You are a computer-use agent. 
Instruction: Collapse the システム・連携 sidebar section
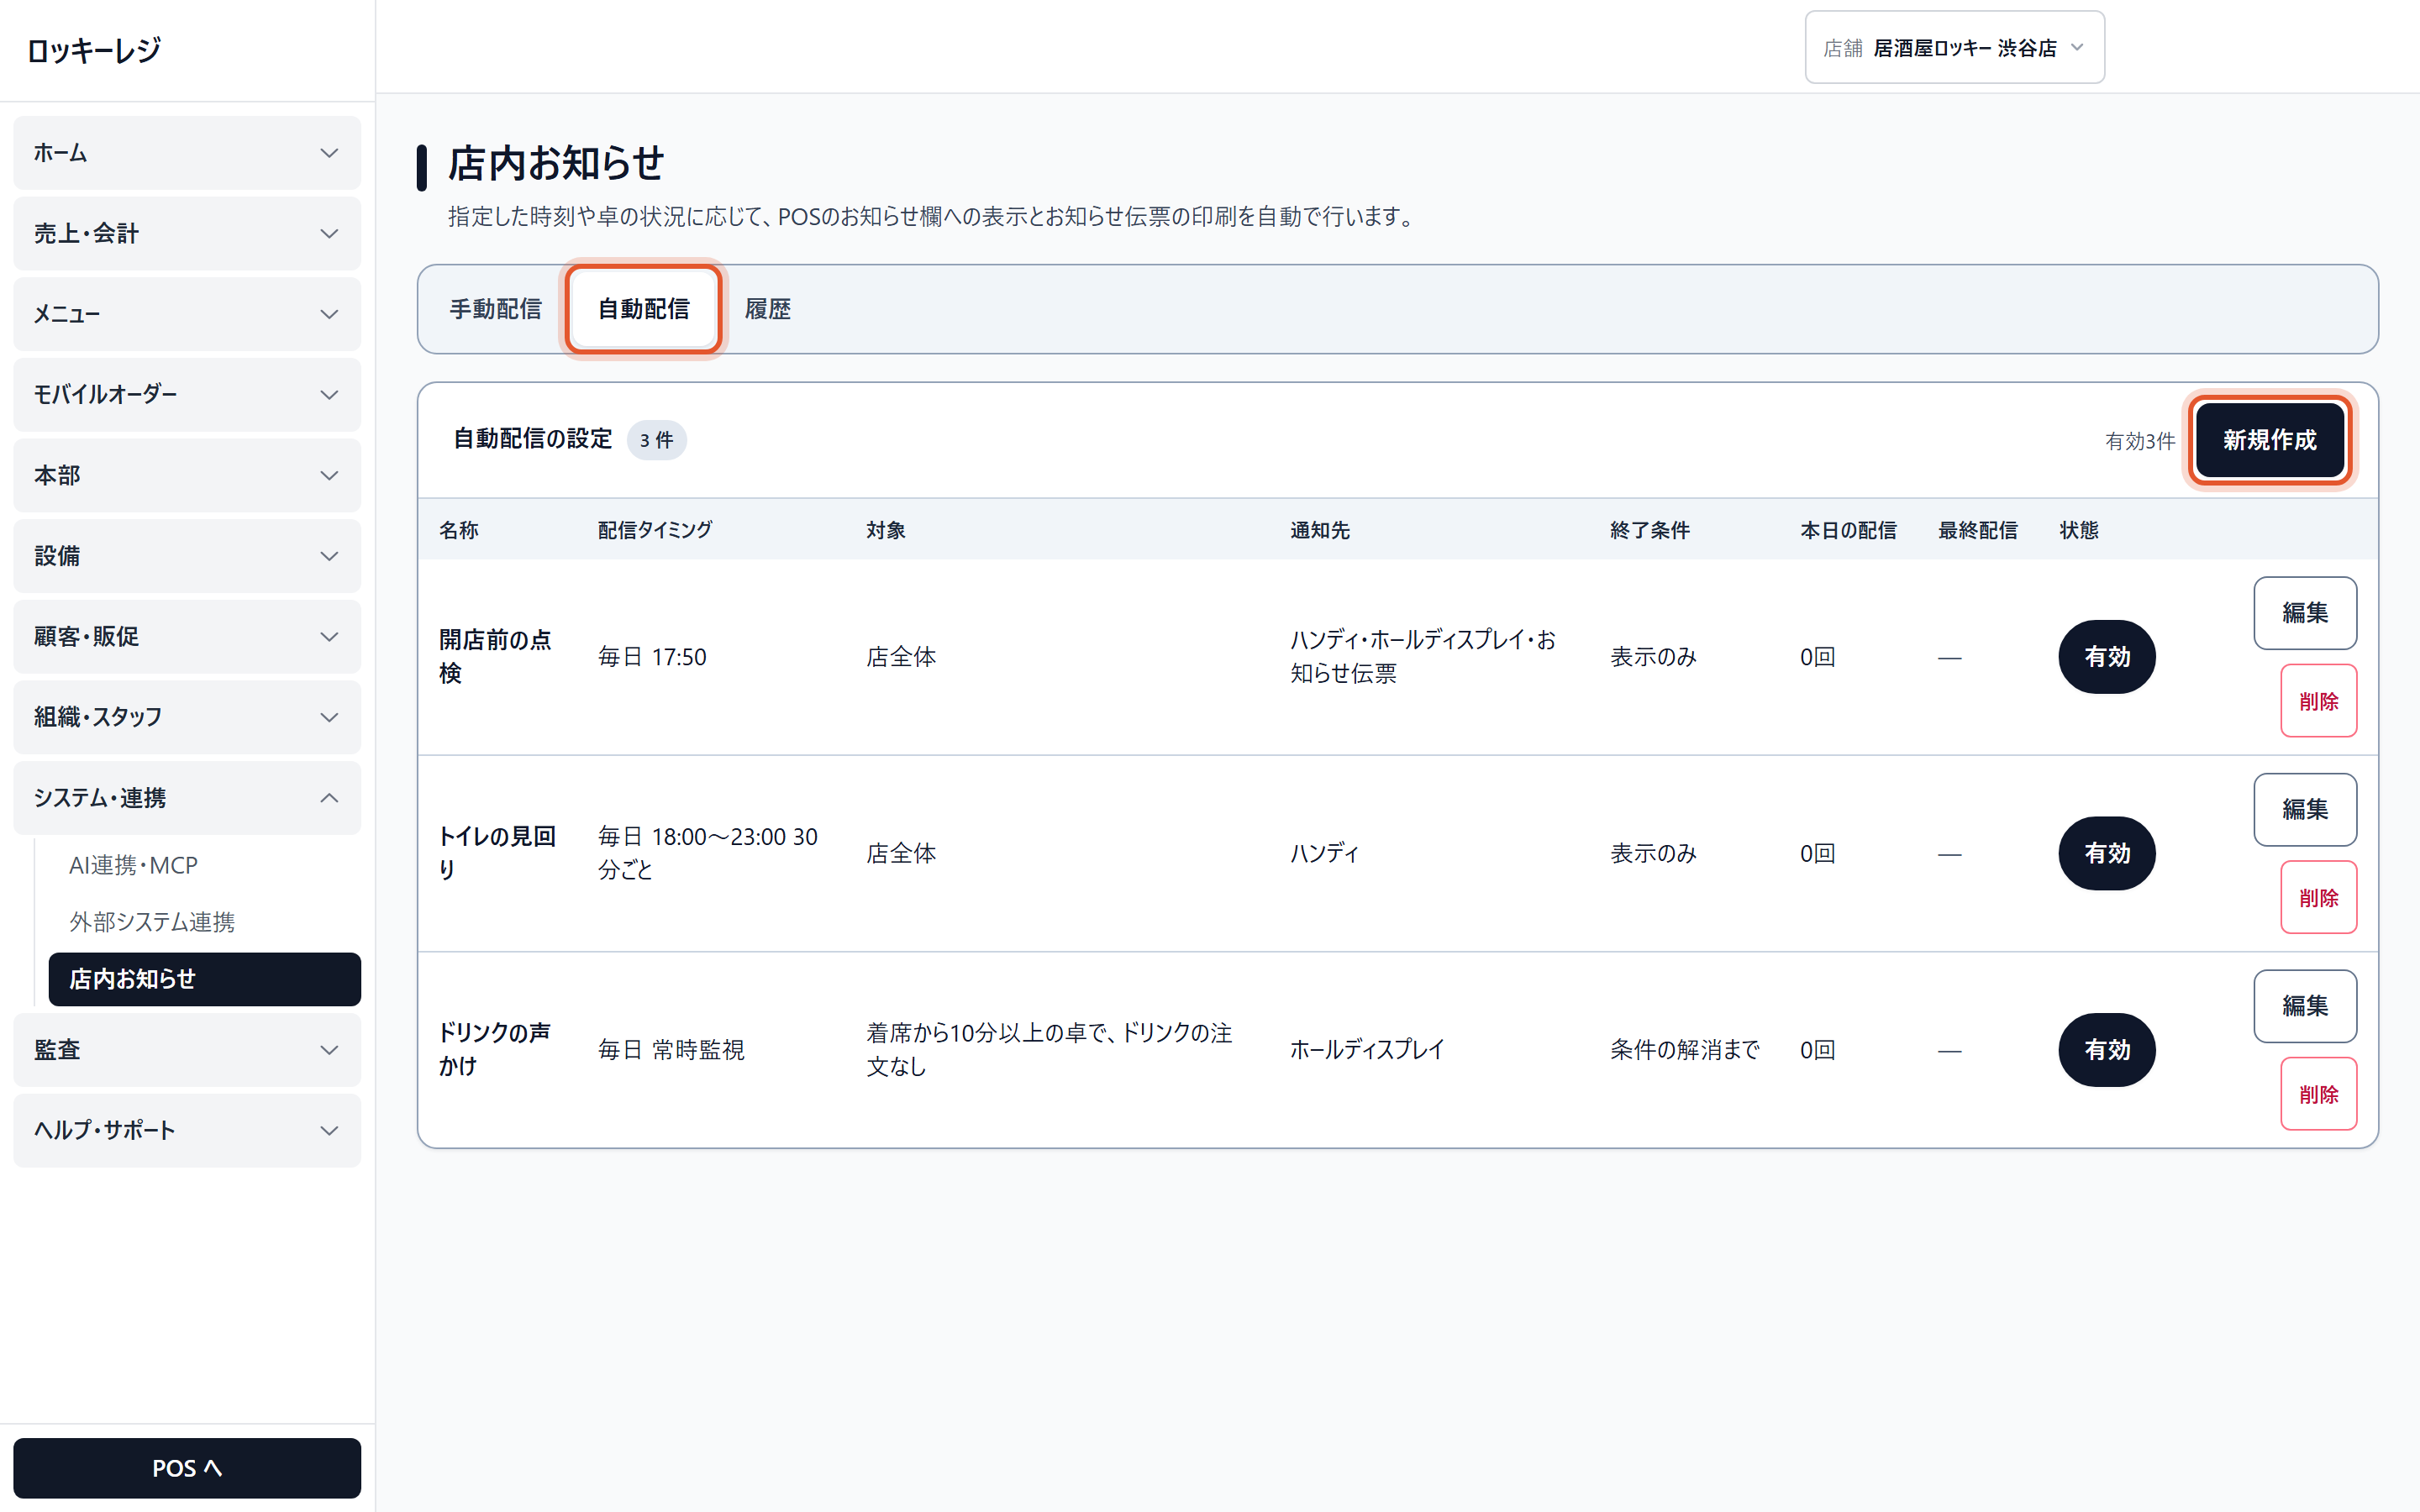pos(187,798)
